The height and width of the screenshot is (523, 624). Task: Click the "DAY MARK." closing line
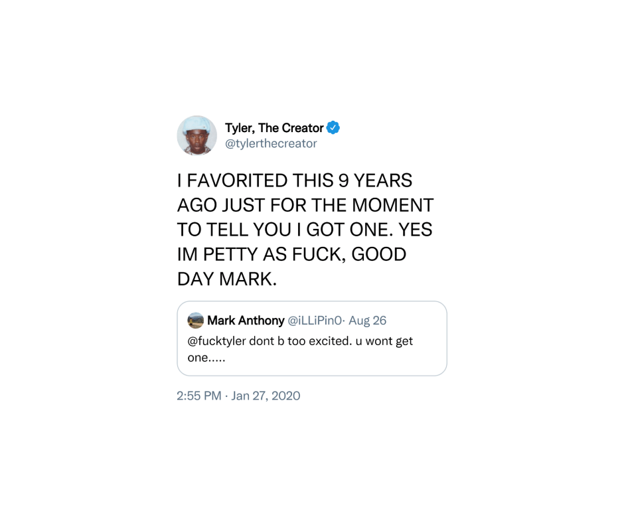tap(226, 279)
